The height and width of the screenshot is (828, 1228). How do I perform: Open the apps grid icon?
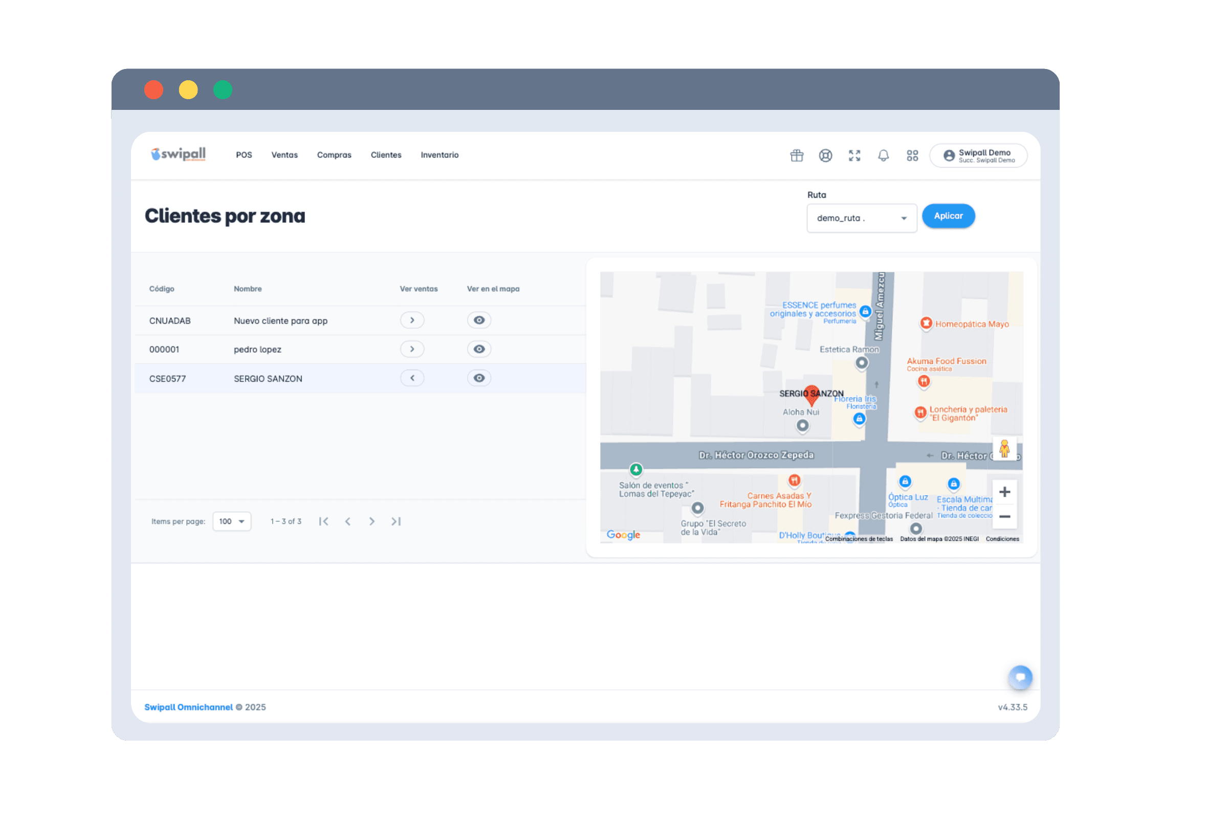point(912,155)
